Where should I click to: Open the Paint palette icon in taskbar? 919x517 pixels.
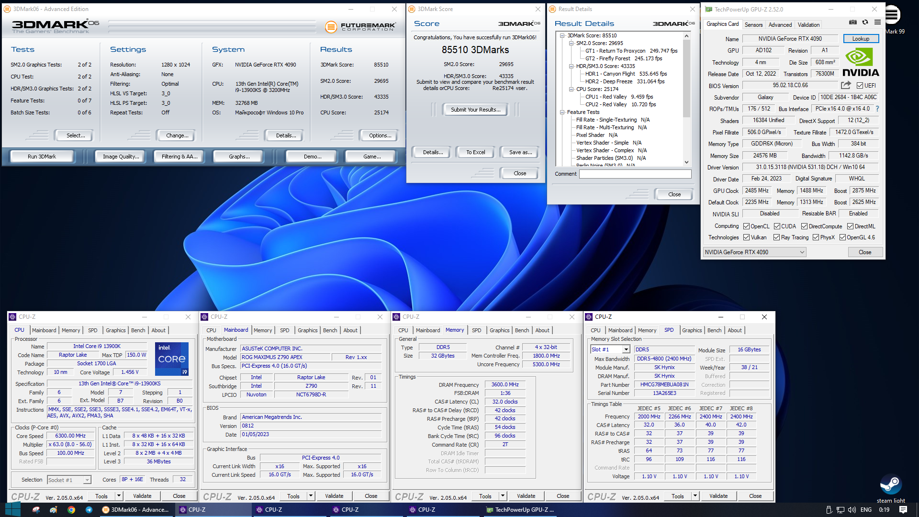click(54, 510)
